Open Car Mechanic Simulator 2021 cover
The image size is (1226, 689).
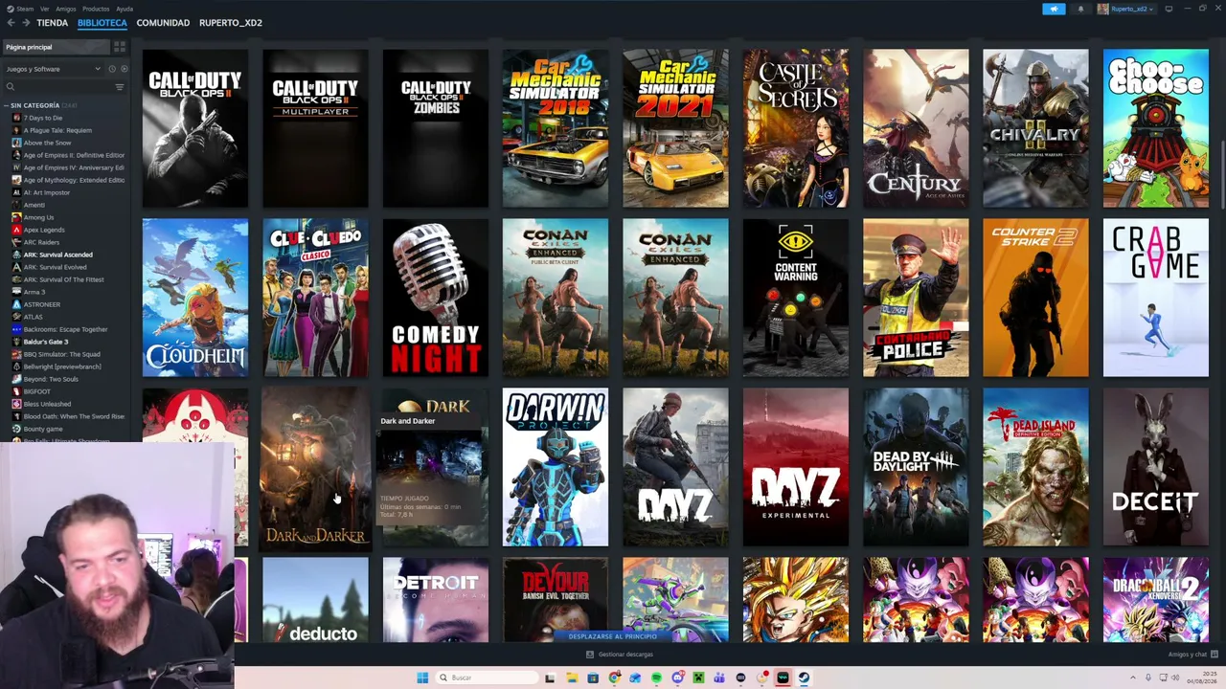675,128
